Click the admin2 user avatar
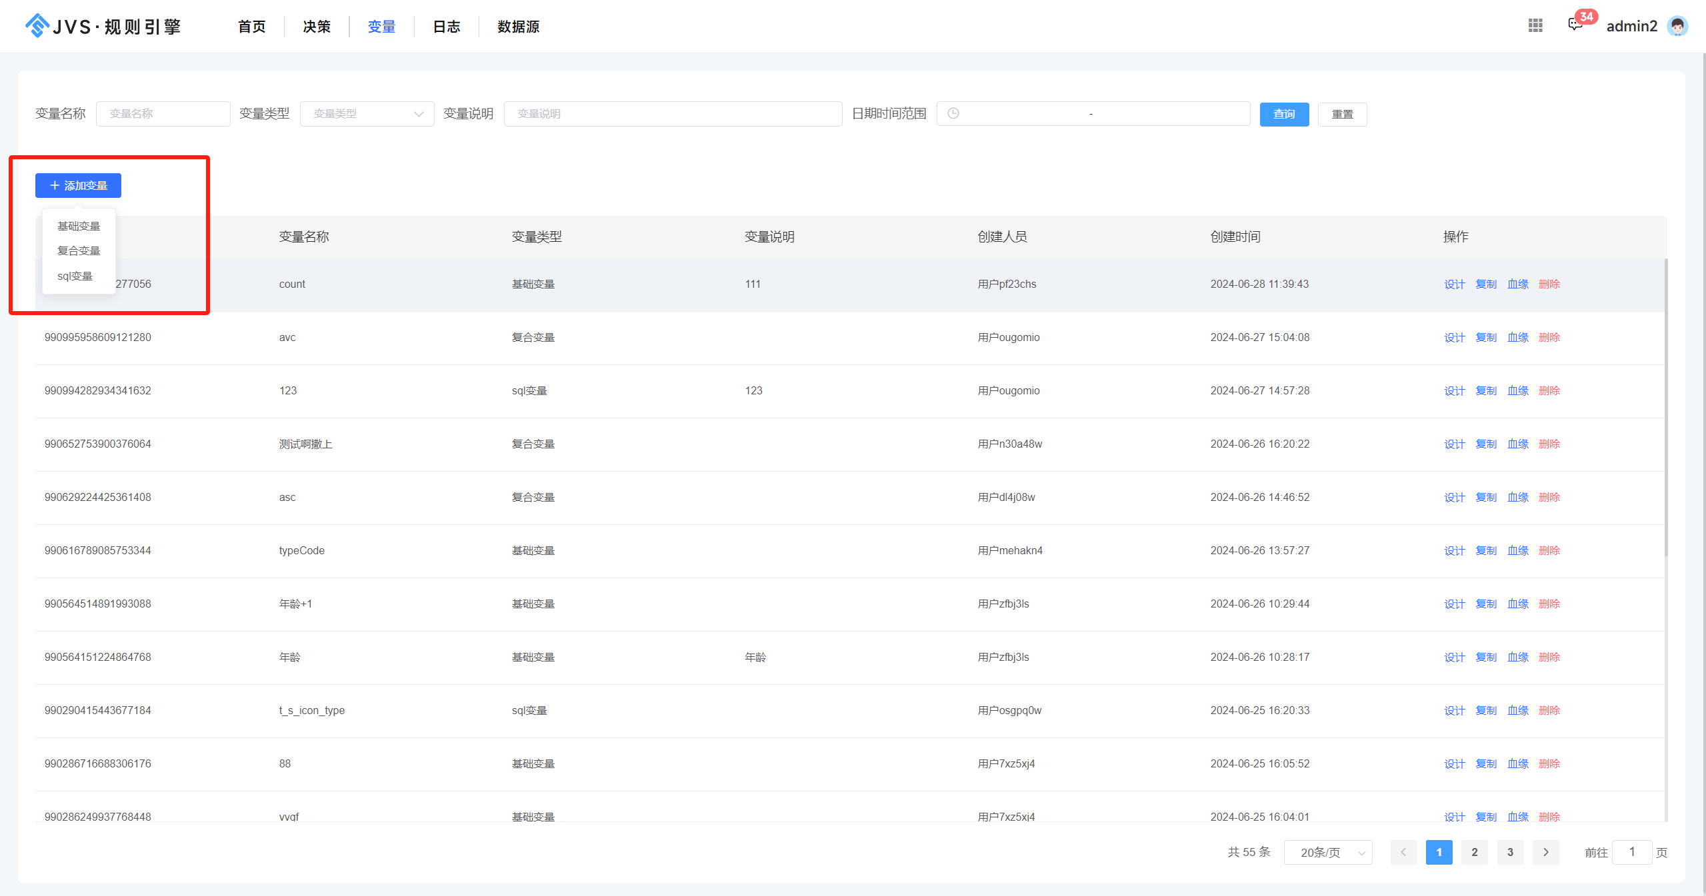 pyautogui.click(x=1677, y=26)
